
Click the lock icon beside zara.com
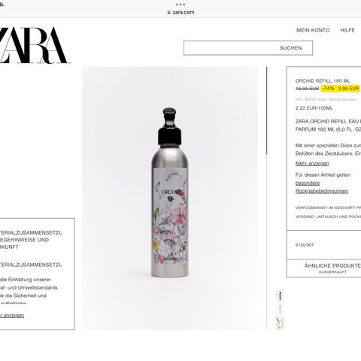[x=169, y=12]
